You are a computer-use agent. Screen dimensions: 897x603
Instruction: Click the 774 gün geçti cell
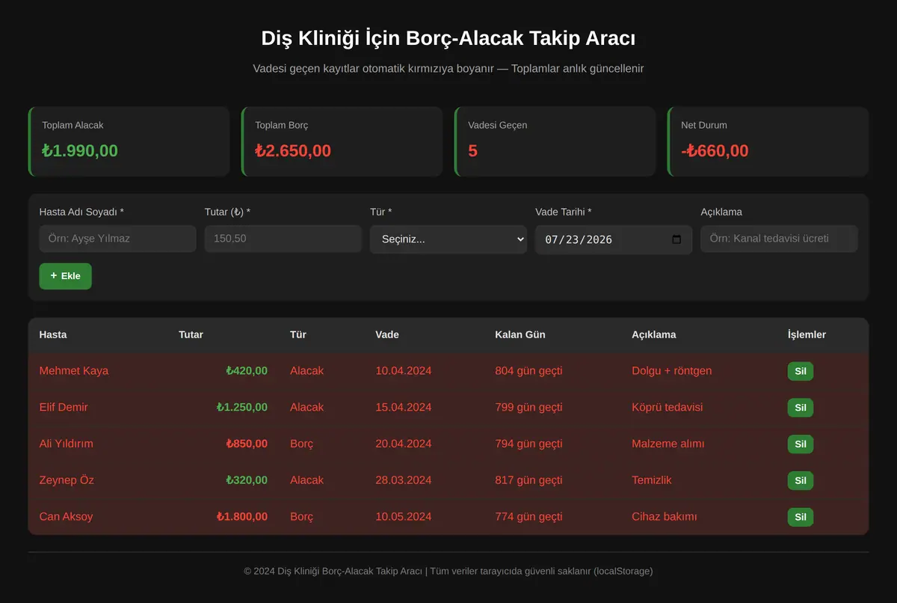[x=528, y=516]
